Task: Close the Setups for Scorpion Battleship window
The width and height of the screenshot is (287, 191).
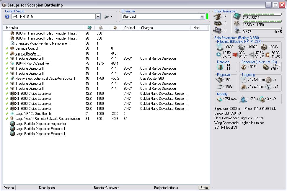Action: (282, 5)
